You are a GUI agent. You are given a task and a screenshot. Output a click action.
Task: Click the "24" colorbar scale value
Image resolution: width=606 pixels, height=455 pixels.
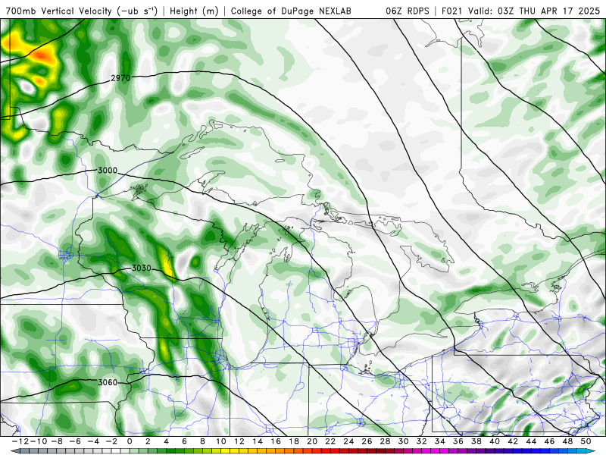coord(348,441)
